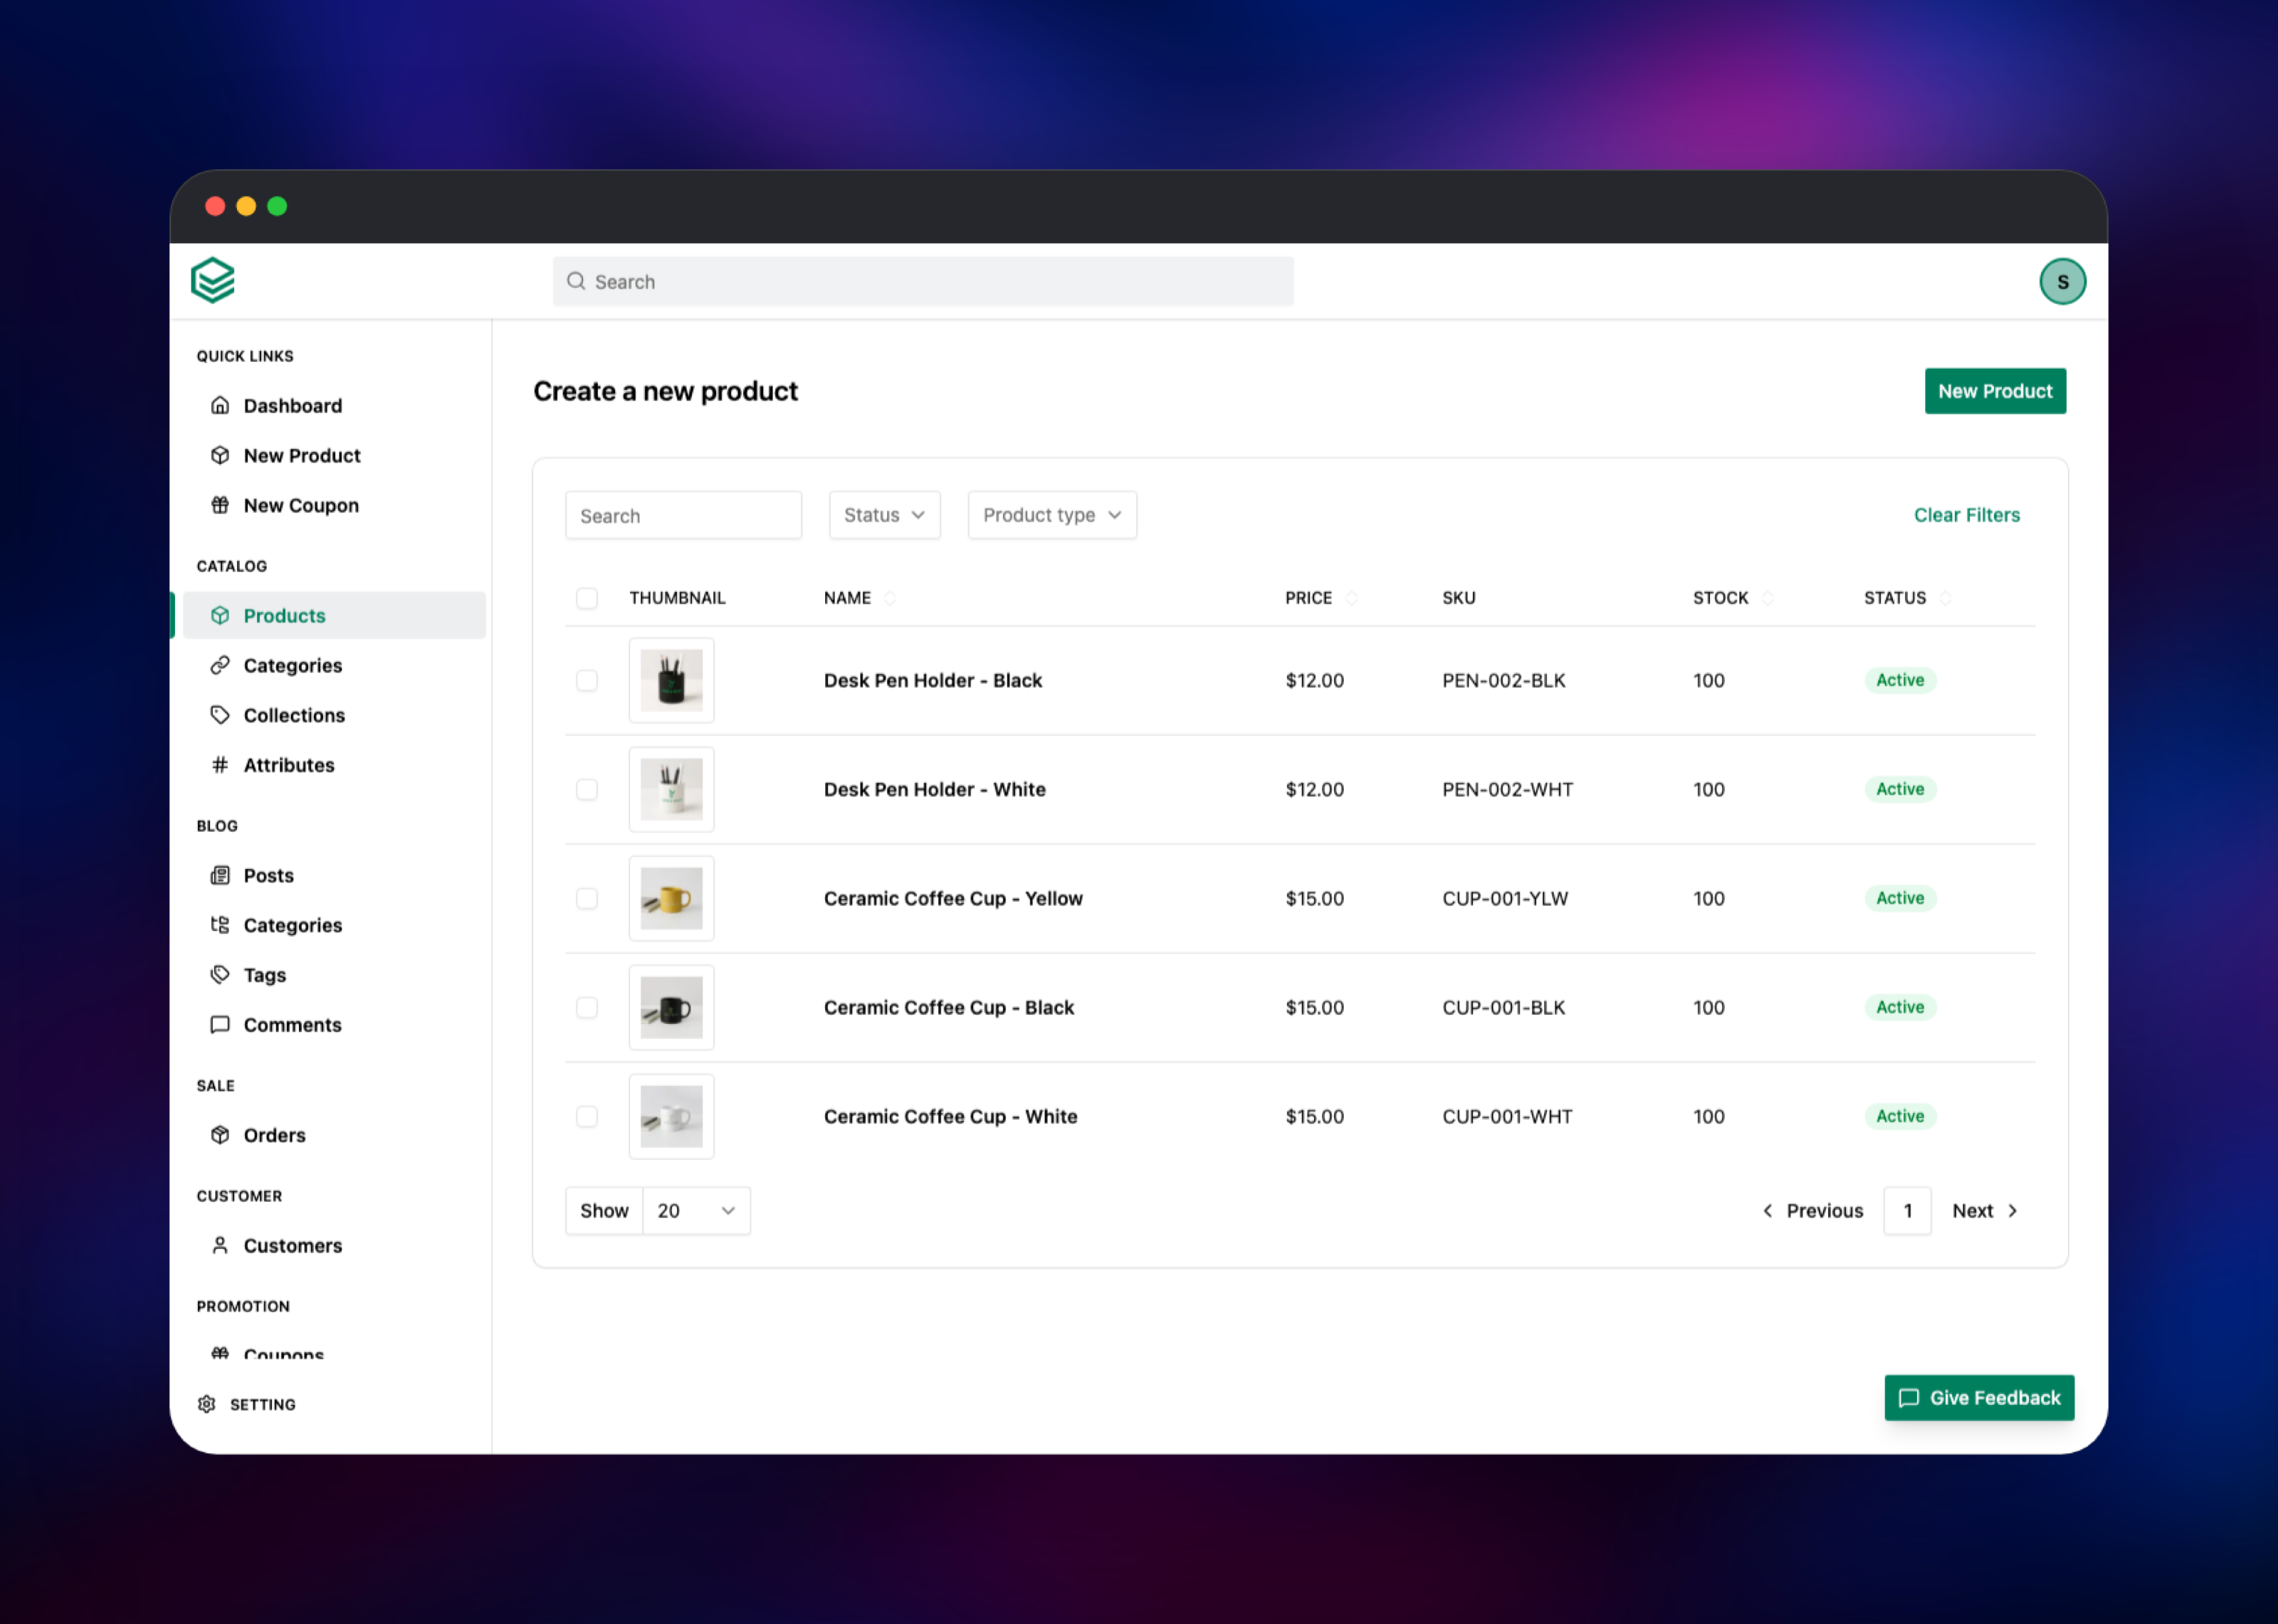Check the Ceramic Coffee Cup - Yellow row
2278x1624 pixels.
click(x=587, y=898)
